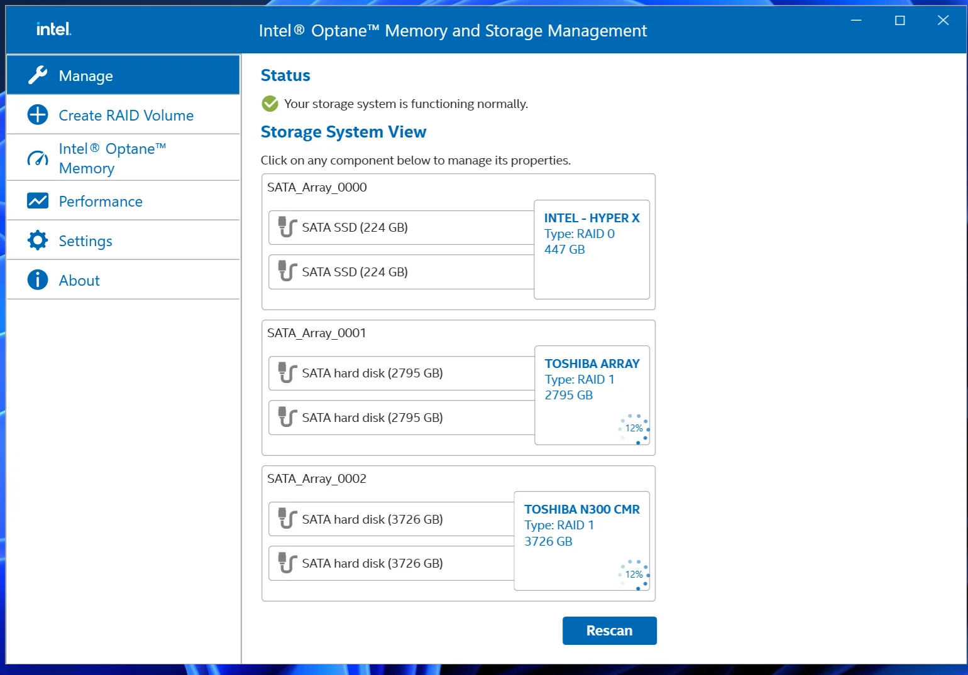Click the green status checkmark icon

[270, 104]
